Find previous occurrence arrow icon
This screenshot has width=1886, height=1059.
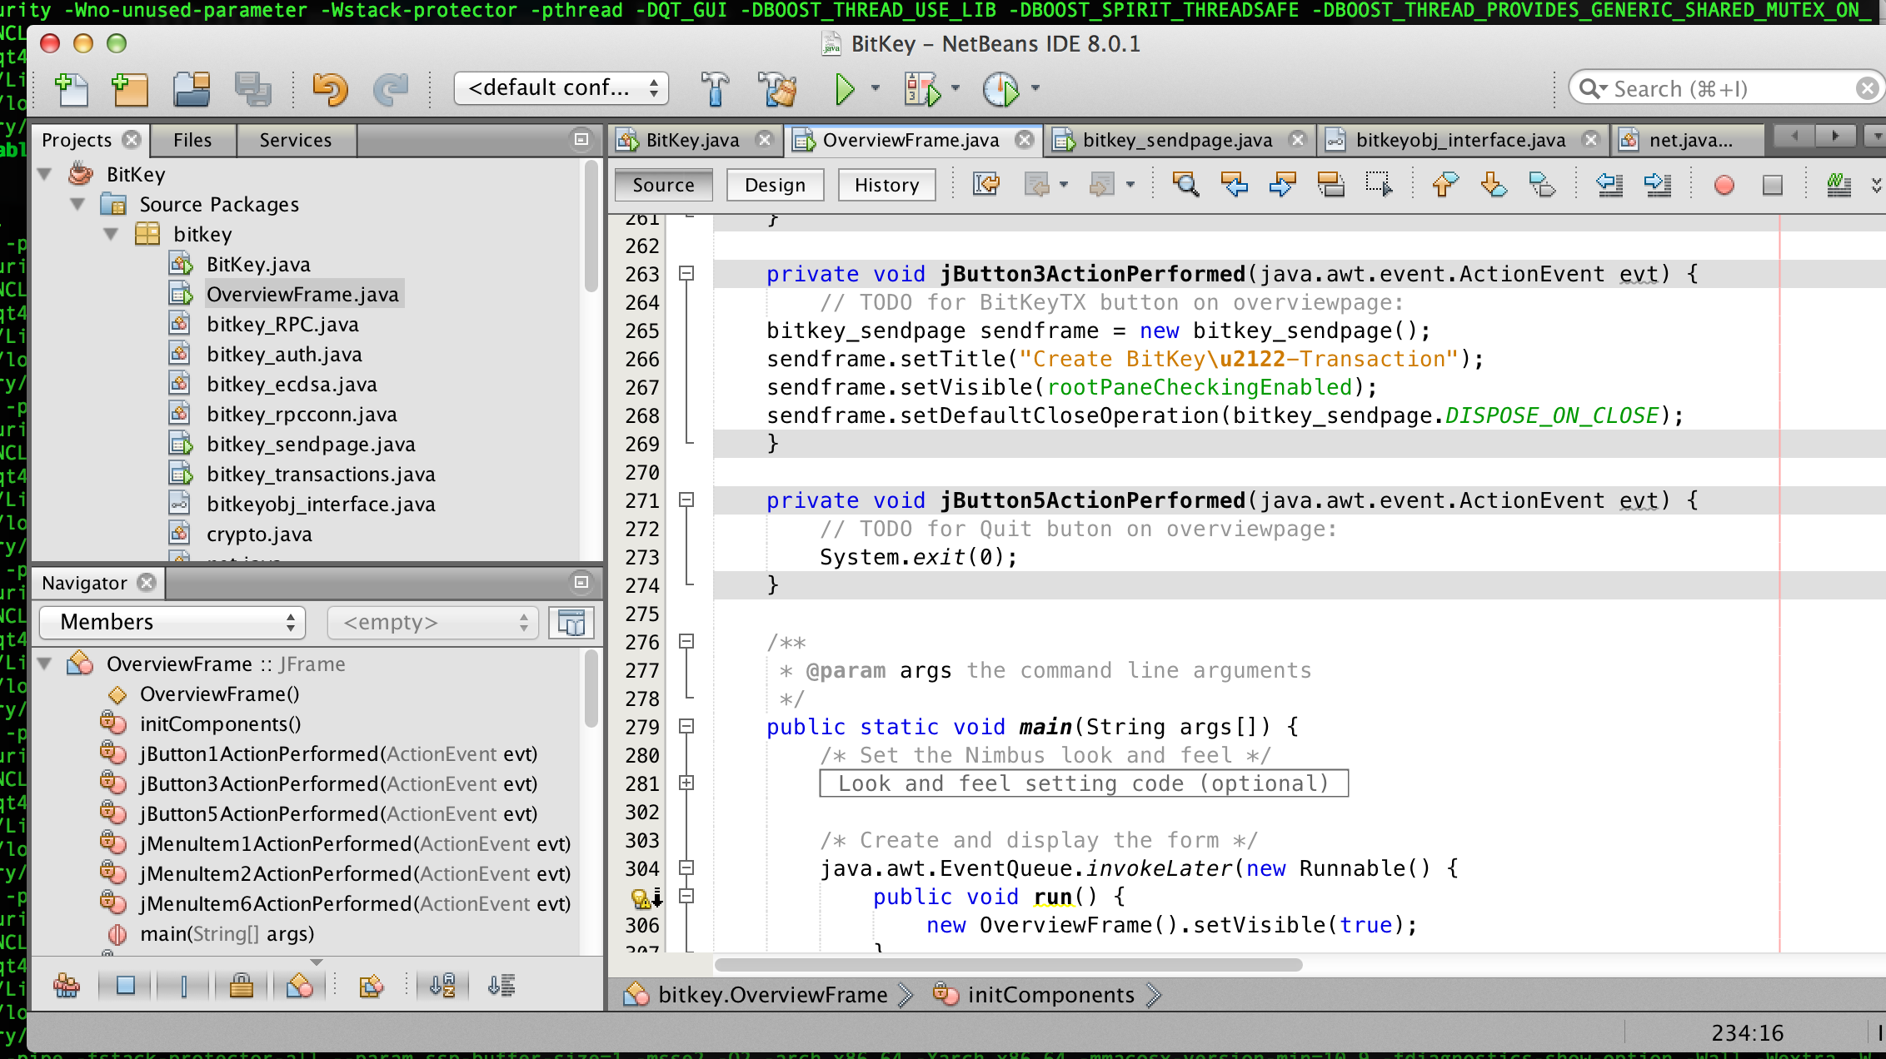click(x=1234, y=184)
